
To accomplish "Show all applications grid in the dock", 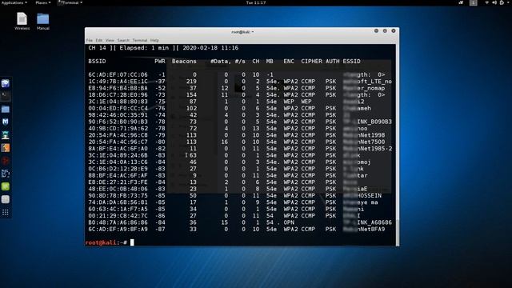I will (6, 212).
